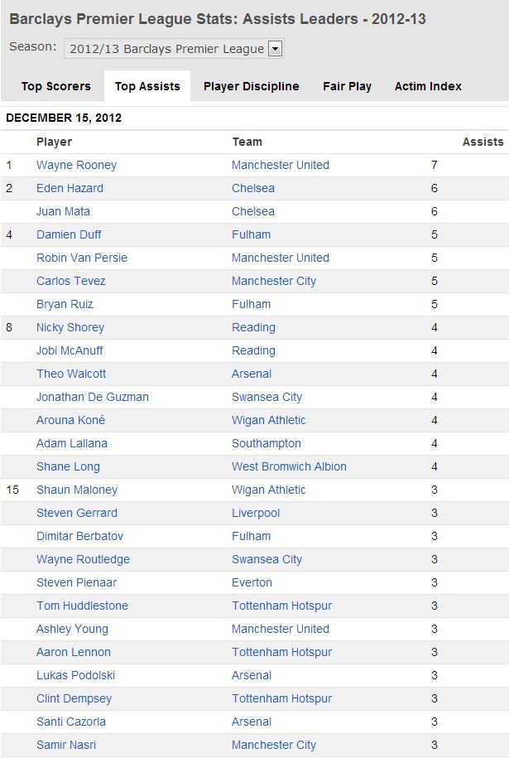Open Wayne Rooney's player link
509x758 pixels.
coord(76,166)
